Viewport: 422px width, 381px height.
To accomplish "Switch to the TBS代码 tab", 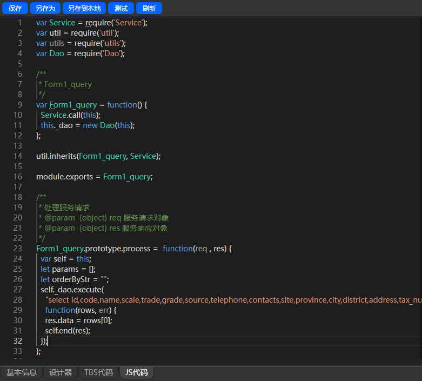I will pyautogui.click(x=98, y=372).
